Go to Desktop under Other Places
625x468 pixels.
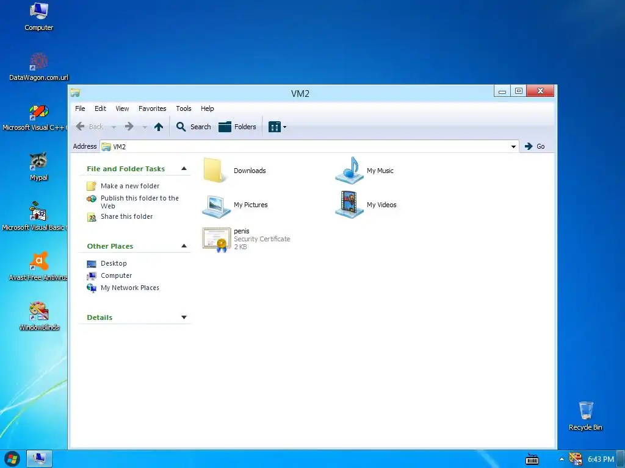pyautogui.click(x=114, y=263)
